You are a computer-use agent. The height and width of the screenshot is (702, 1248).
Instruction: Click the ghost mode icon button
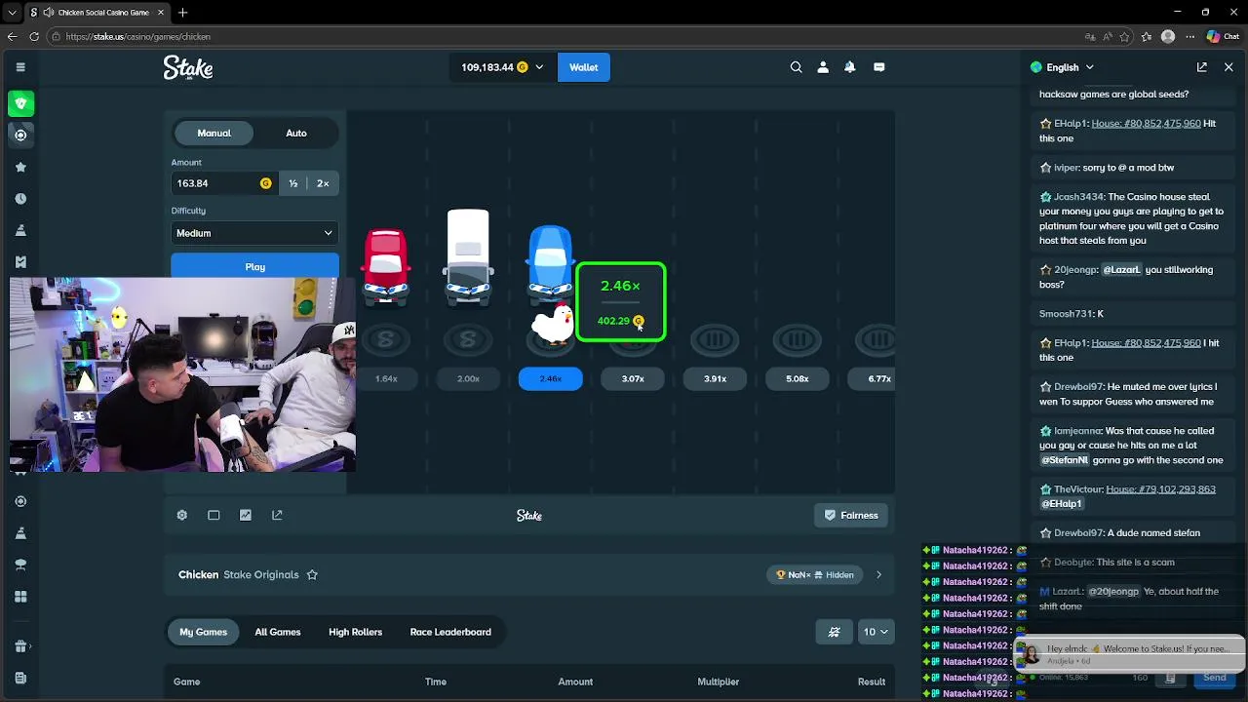[x=834, y=632]
